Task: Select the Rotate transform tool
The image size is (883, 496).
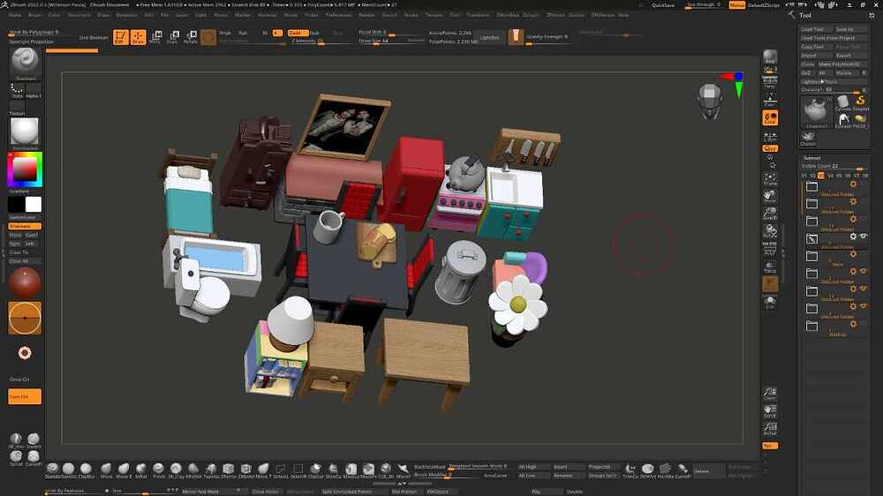Action: coord(191,37)
